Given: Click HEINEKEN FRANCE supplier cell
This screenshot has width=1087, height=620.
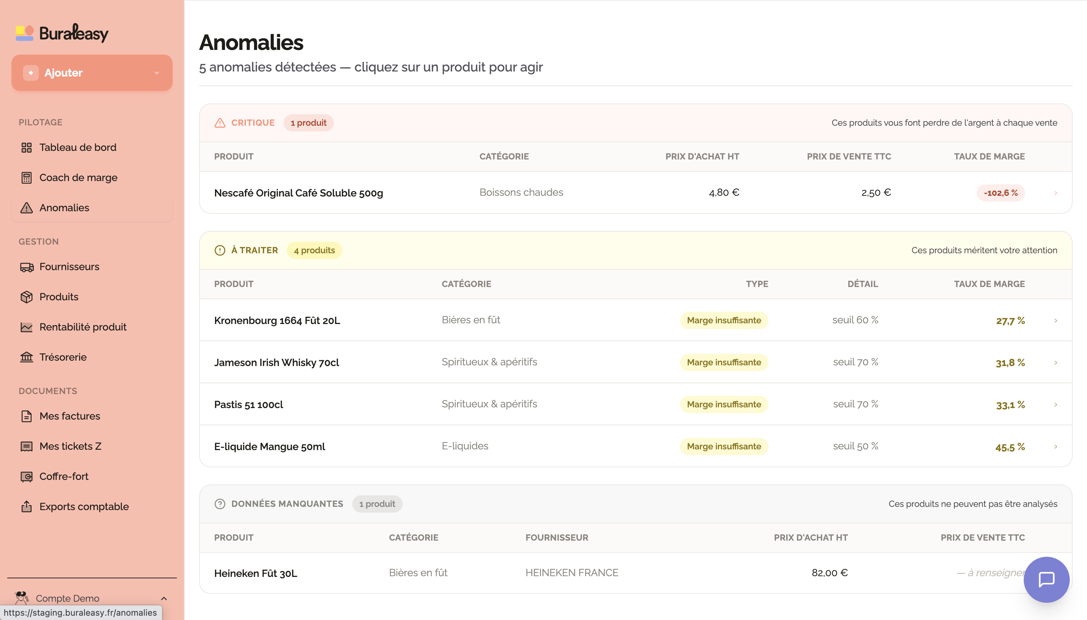Looking at the screenshot, I should (x=572, y=573).
